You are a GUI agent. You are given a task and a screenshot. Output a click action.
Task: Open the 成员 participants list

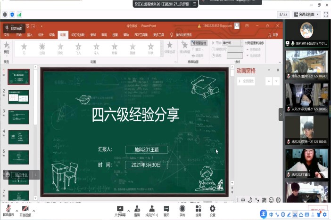(152, 208)
